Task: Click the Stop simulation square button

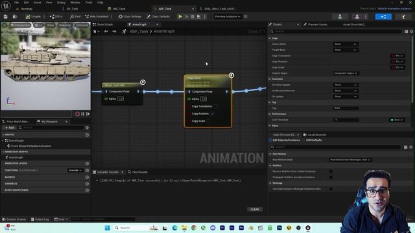Action: [x=193, y=16]
